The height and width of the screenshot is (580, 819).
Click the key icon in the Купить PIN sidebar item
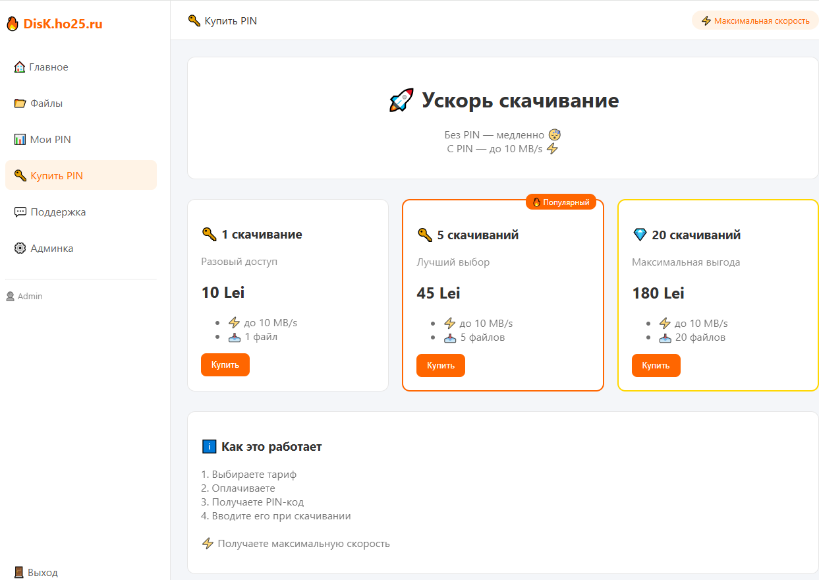20,176
